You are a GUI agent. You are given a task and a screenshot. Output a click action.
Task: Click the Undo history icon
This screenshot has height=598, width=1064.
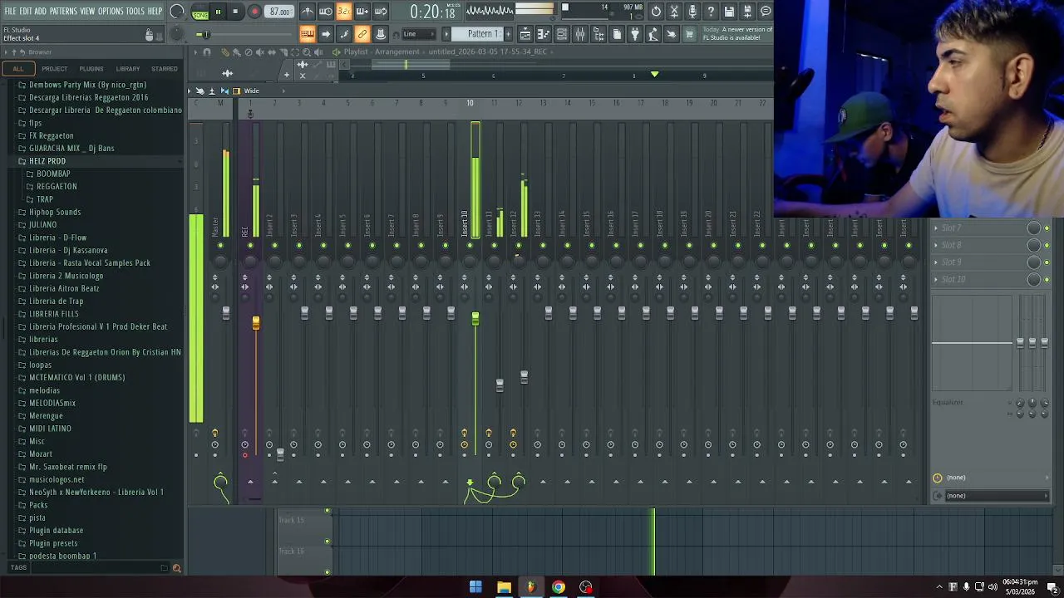656,12
